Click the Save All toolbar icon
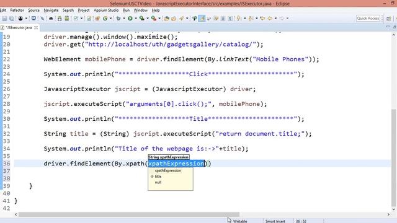The width and height of the screenshot is (397, 223). tap(12, 19)
